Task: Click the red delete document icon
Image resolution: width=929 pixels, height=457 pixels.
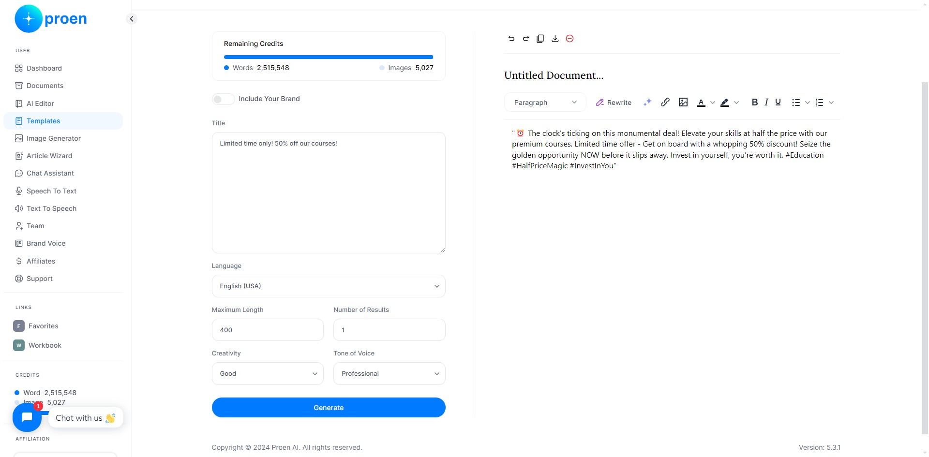Action: coord(569,39)
